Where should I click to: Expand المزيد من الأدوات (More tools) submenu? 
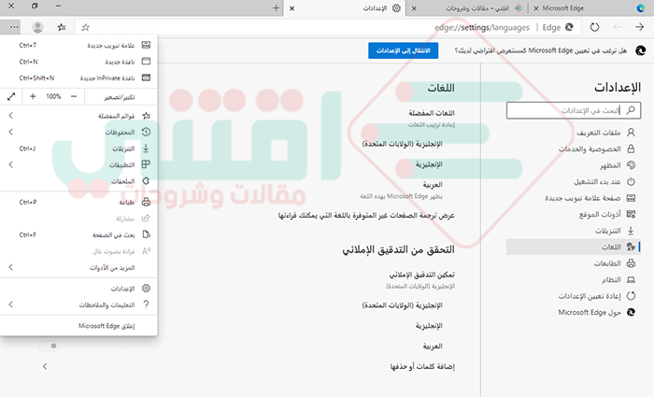[78, 267]
